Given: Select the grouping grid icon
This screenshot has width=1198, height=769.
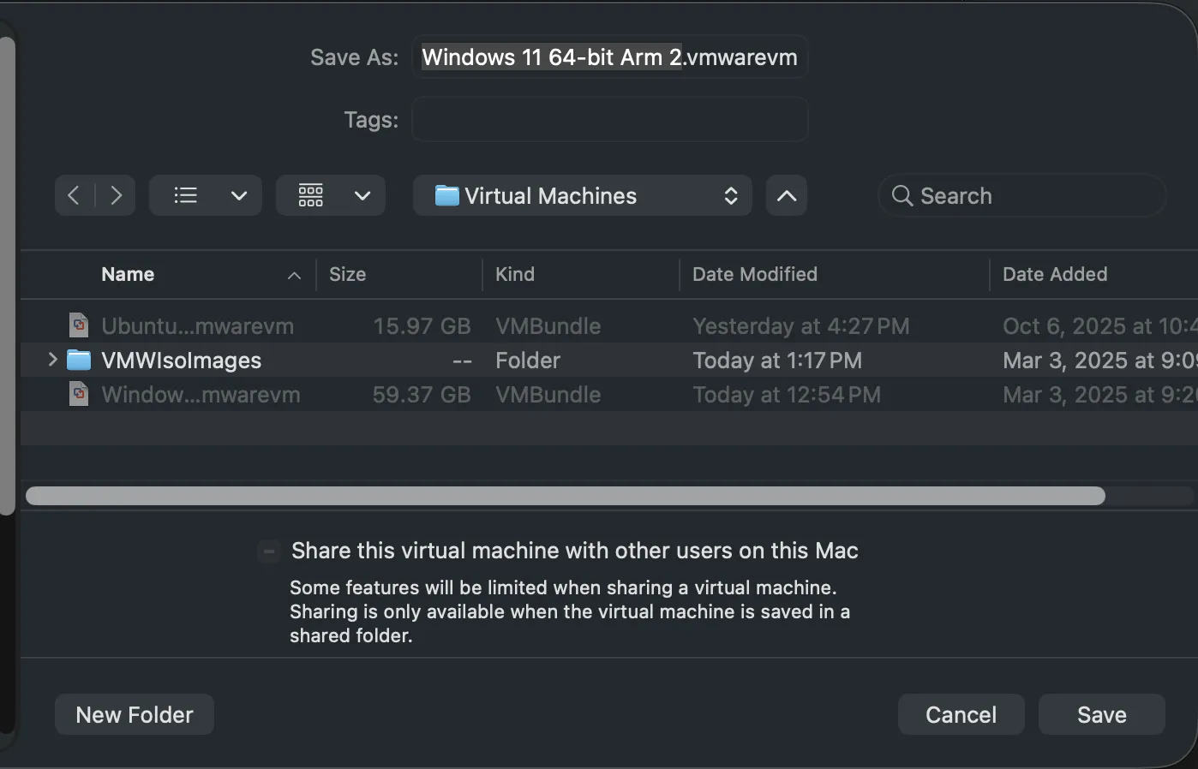Looking at the screenshot, I should click(x=311, y=196).
